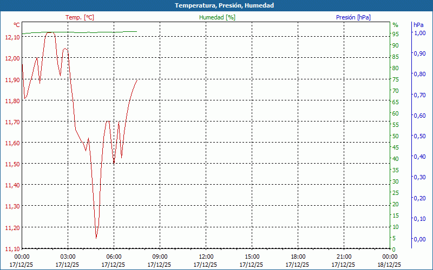Click the right end of the green humidity line
The width and height of the screenshot is (433, 270).
click(136, 31)
